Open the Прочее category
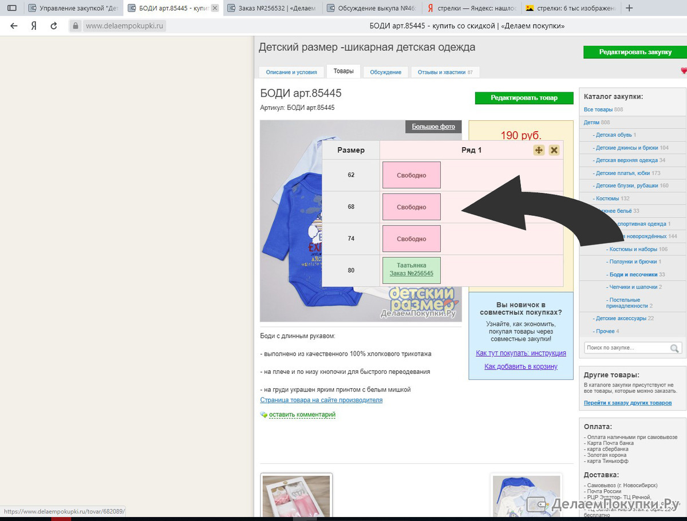The width and height of the screenshot is (687, 521). point(605,331)
